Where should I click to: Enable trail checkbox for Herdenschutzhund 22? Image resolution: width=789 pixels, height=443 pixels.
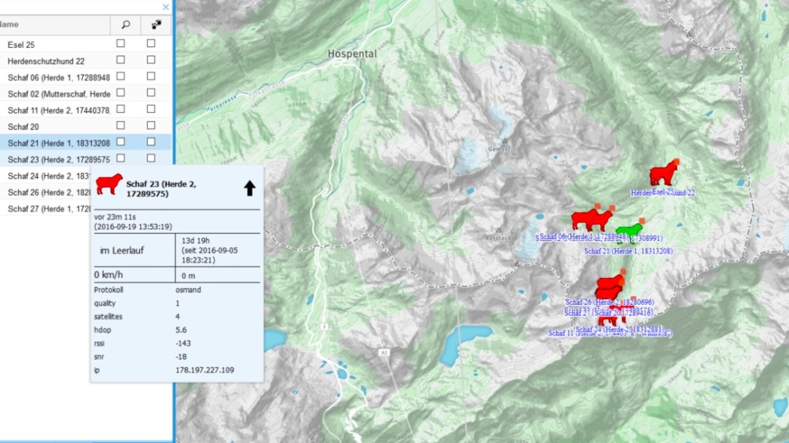151,60
